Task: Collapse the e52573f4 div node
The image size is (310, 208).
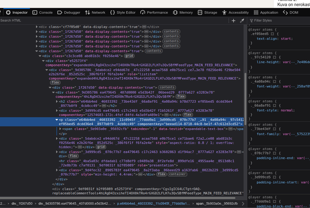Action: click(43, 61)
